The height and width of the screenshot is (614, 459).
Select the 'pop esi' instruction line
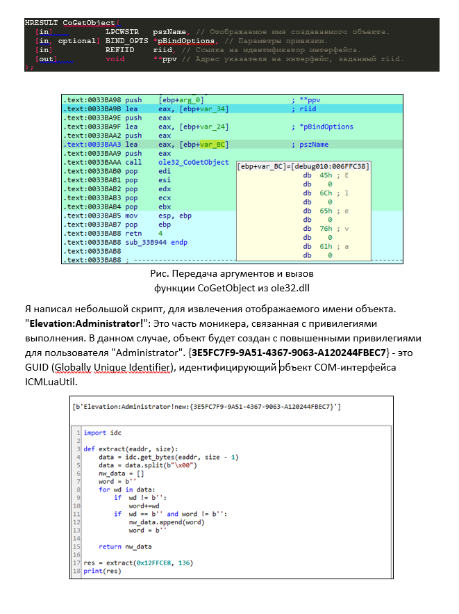click(x=117, y=180)
